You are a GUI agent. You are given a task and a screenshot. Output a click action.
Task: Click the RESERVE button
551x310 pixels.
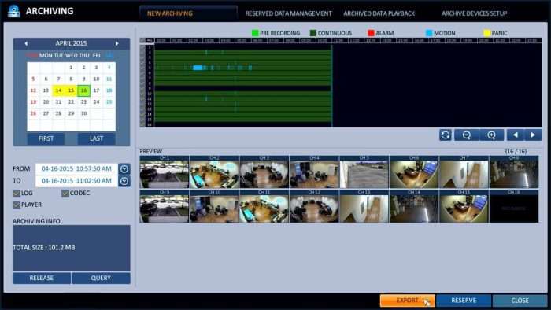click(x=464, y=301)
